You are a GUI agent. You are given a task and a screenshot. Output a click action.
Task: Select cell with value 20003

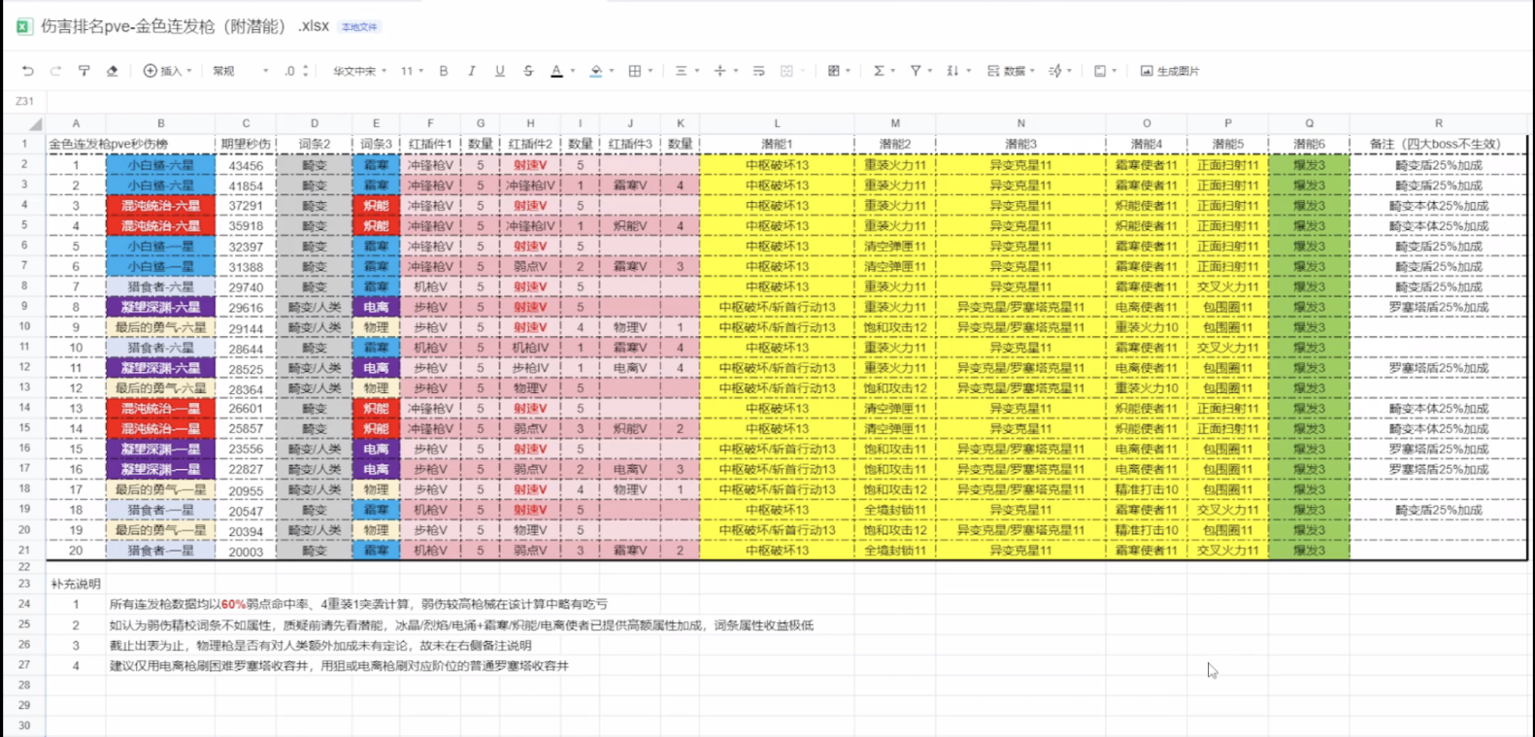point(246,551)
